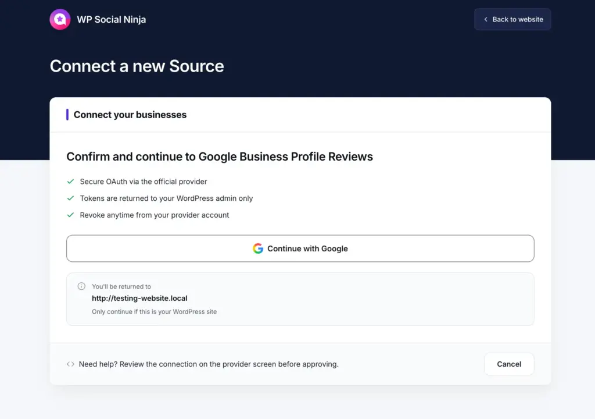This screenshot has height=419, width=595.
Task: Click the Connect your businesses heading
Action: pyautogui.click(x=130, y=115)
